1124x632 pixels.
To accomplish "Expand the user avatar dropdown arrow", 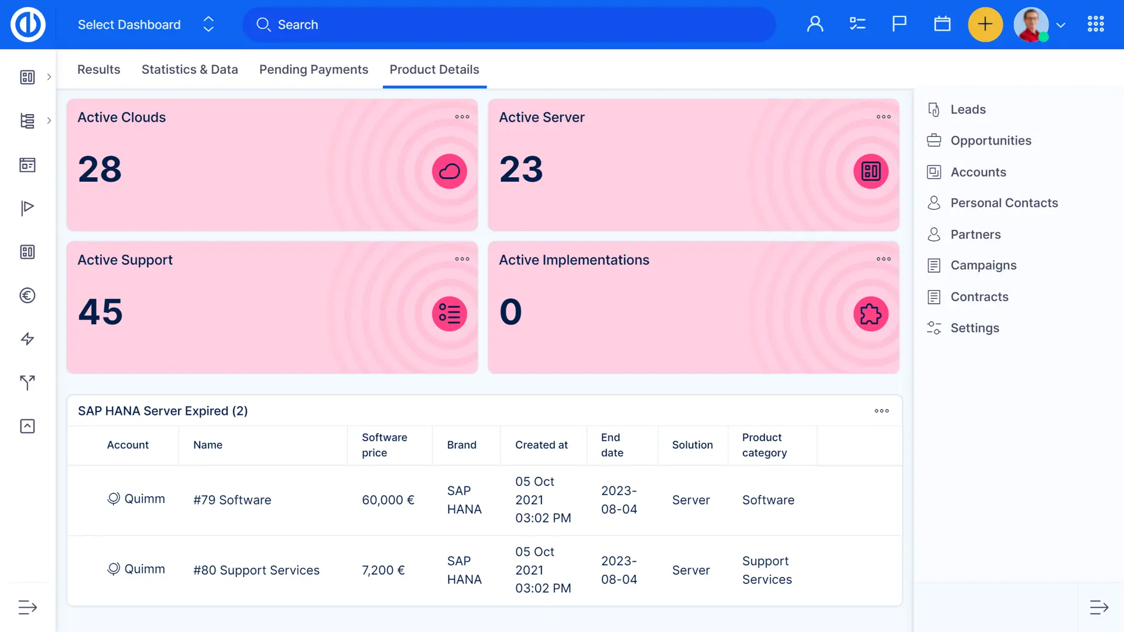I will click(x=1061, y=25).
